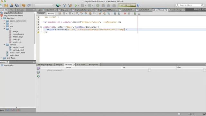206x116 pixels.
Task: Select the angularDemoBackend project
Action: coord(13,13)
